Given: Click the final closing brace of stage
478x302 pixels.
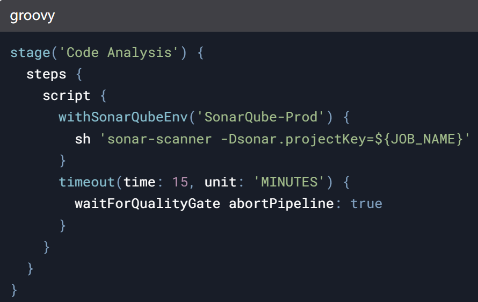Looking at the screenshot, I should (x=14, y=290).
